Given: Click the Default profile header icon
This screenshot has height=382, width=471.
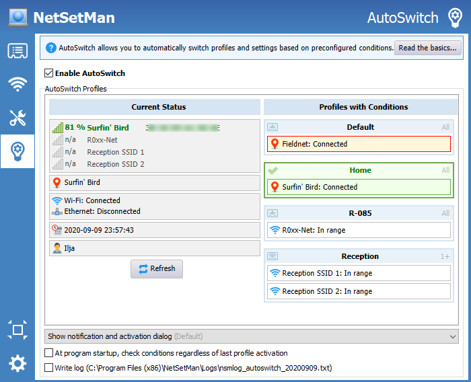Looking at the screenshot, I should tap(273, 127).
